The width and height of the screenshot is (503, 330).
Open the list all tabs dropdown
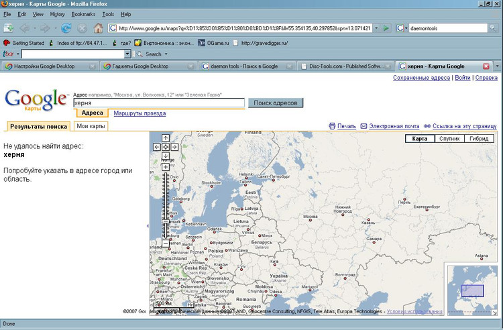click(497, 66)
